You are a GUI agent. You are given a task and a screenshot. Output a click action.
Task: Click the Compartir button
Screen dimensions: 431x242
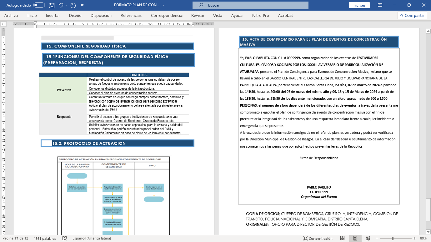tap(411, 15)
